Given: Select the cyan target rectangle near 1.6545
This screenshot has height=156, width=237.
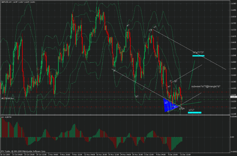Looking at the screenshot, I should coord(198,56).
